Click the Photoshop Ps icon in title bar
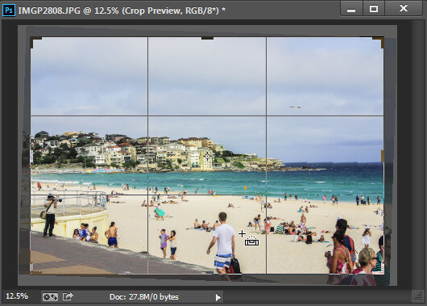This screenshot has height=306, width=427. point(9,10)
